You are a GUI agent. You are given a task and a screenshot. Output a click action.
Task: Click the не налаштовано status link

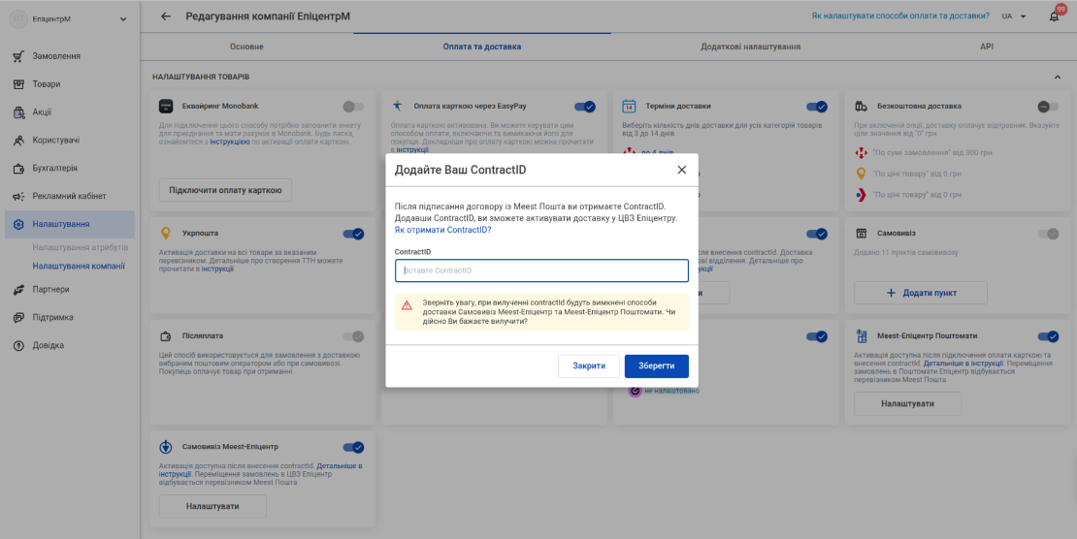pyautogui.click(x=671, y=391)
